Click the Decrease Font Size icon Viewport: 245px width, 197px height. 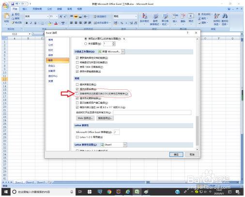pyautogui.click(x=65, y=16)
